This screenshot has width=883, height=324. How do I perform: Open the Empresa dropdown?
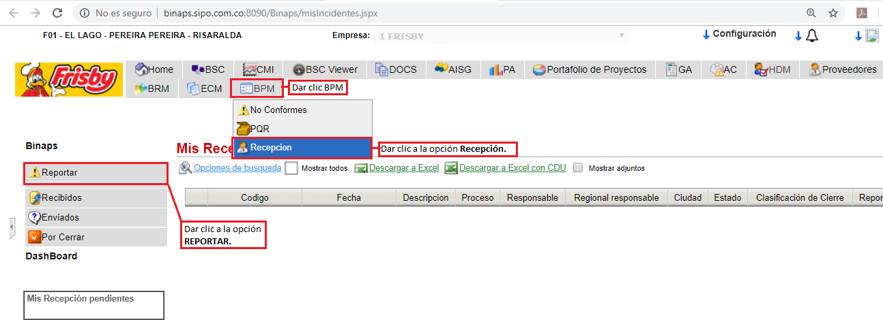(x=503, y=36)
